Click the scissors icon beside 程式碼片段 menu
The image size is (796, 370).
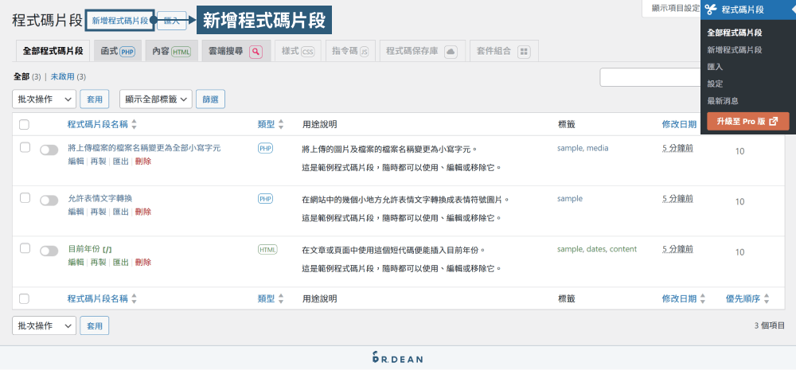coord(710,9)
